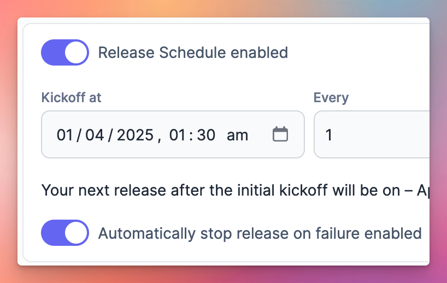Click the "Kickoff at" field label
This screenshot has width=447, height=283.
[71, 97]
